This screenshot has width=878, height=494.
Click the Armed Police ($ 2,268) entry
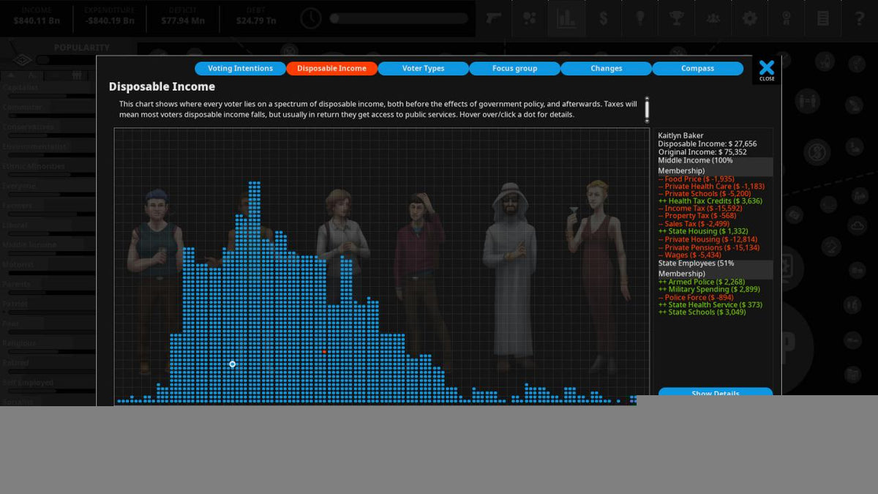702,282
